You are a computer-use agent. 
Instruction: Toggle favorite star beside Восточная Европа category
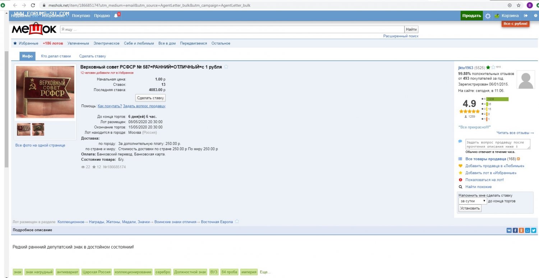point(237,222)
